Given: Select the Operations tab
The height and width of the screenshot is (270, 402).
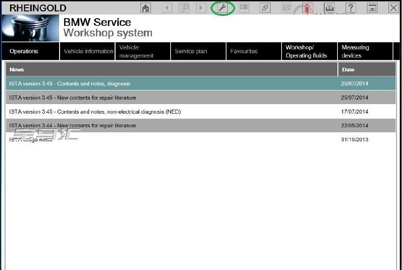Looking at the screenshot, I should pyautogui.click(x=30, y=51).
